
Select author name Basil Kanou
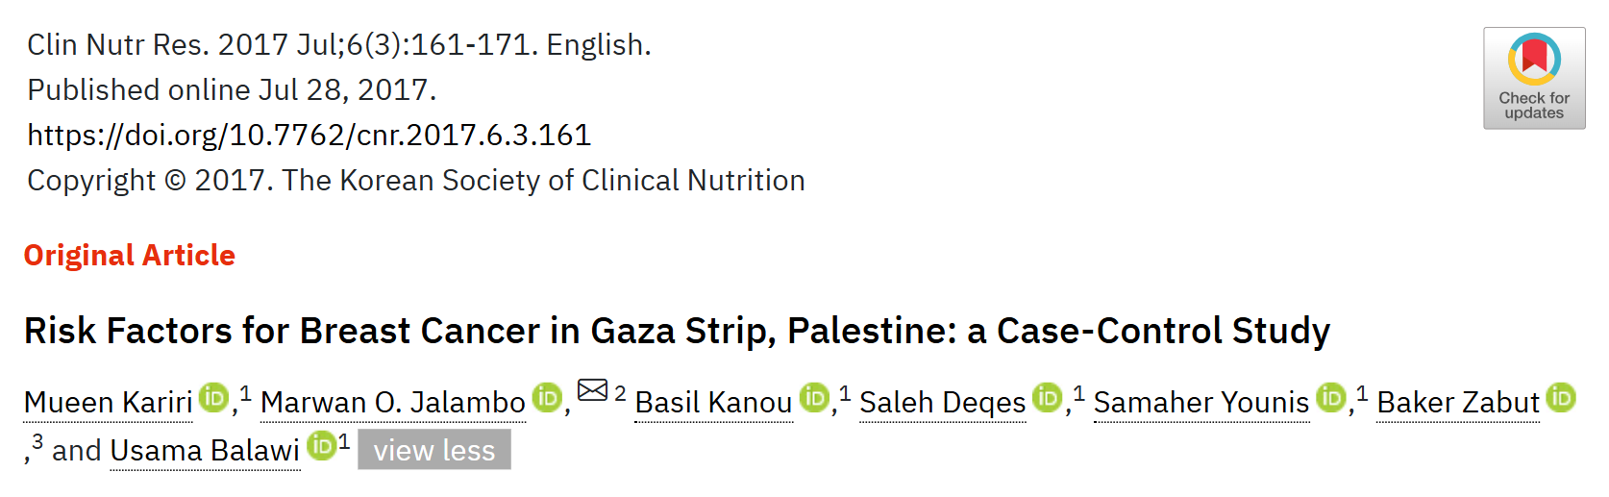[x=714, y=403]
